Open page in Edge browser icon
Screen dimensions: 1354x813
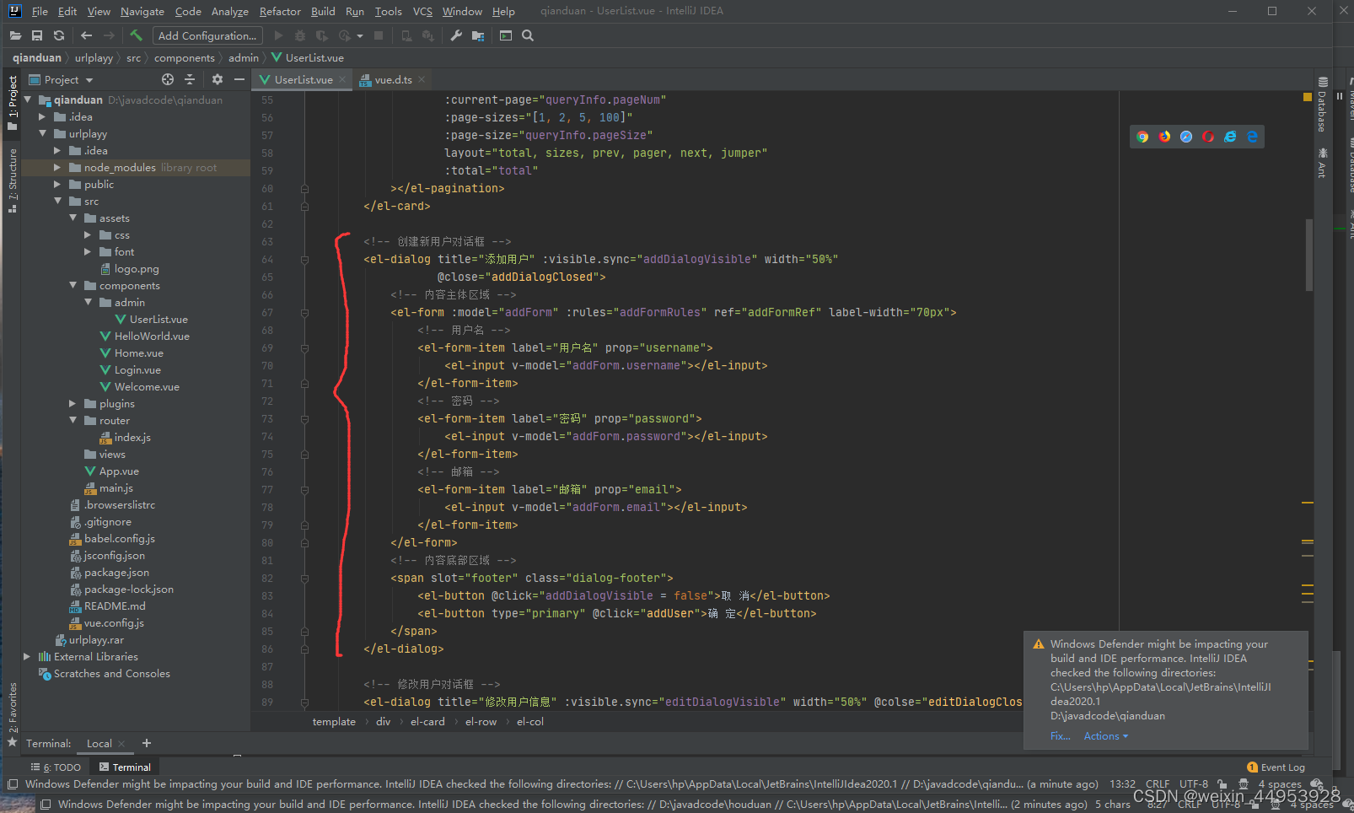[x=1252, y=137]
